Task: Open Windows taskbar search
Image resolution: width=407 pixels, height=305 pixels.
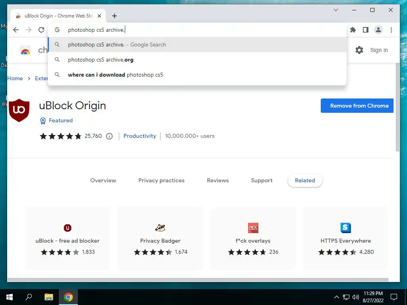Action: (29, 297)
